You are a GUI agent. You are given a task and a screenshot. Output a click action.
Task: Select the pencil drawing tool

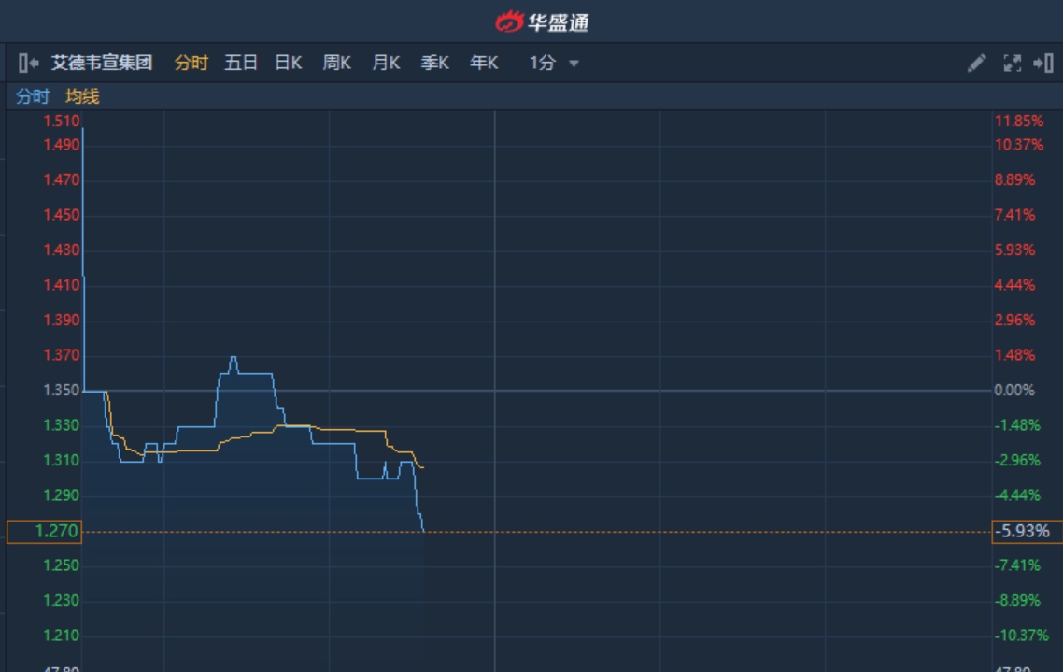tap(976, 64)
